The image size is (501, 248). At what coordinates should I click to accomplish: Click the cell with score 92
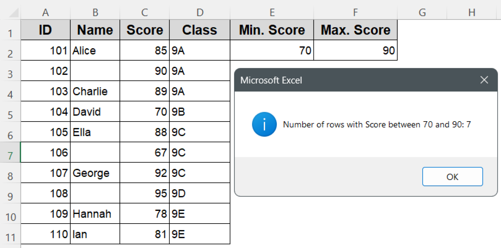coord(144,173)
